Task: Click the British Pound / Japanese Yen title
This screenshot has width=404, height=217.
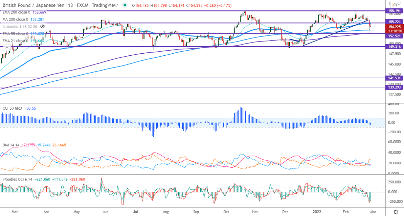Action: [x=33, y=5]
